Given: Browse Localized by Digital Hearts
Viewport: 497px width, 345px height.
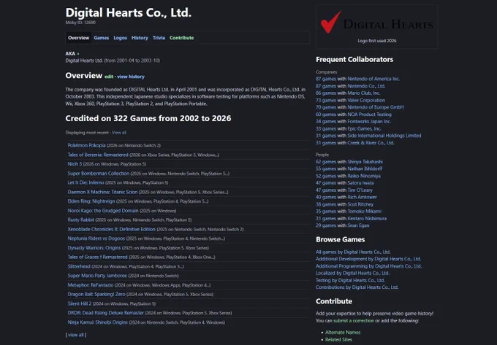Looking at the screenshot, I should [x=352, y=274].
